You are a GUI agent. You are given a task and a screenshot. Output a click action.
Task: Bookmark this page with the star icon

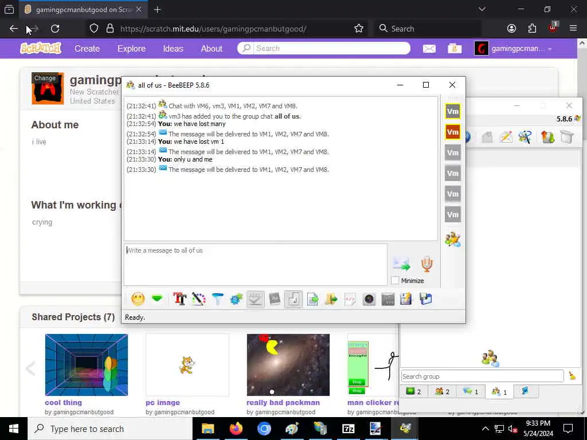pos(359,29)
